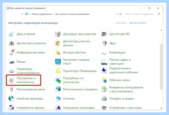Screen dimensions: 169x115
Task: Open the 'Звук' text link
Action: click(x=112, y=43)
